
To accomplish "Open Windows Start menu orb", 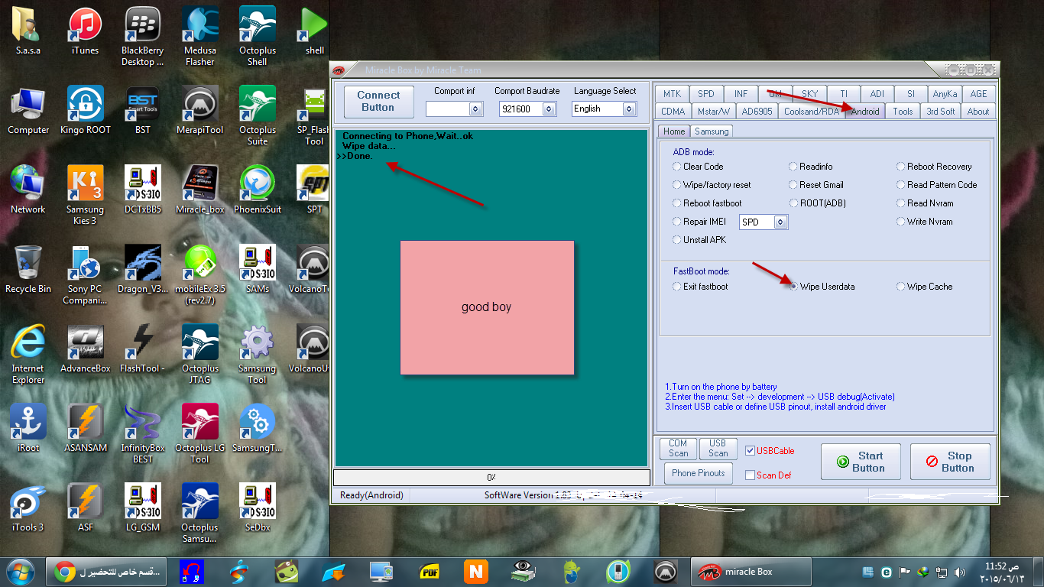I will click(x=21, y=572).
